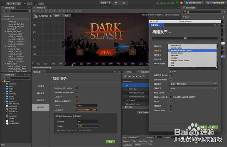Choose Wechat Game from platform list
Viewport: 227px width, 147px height.
[x=192, y=53]
